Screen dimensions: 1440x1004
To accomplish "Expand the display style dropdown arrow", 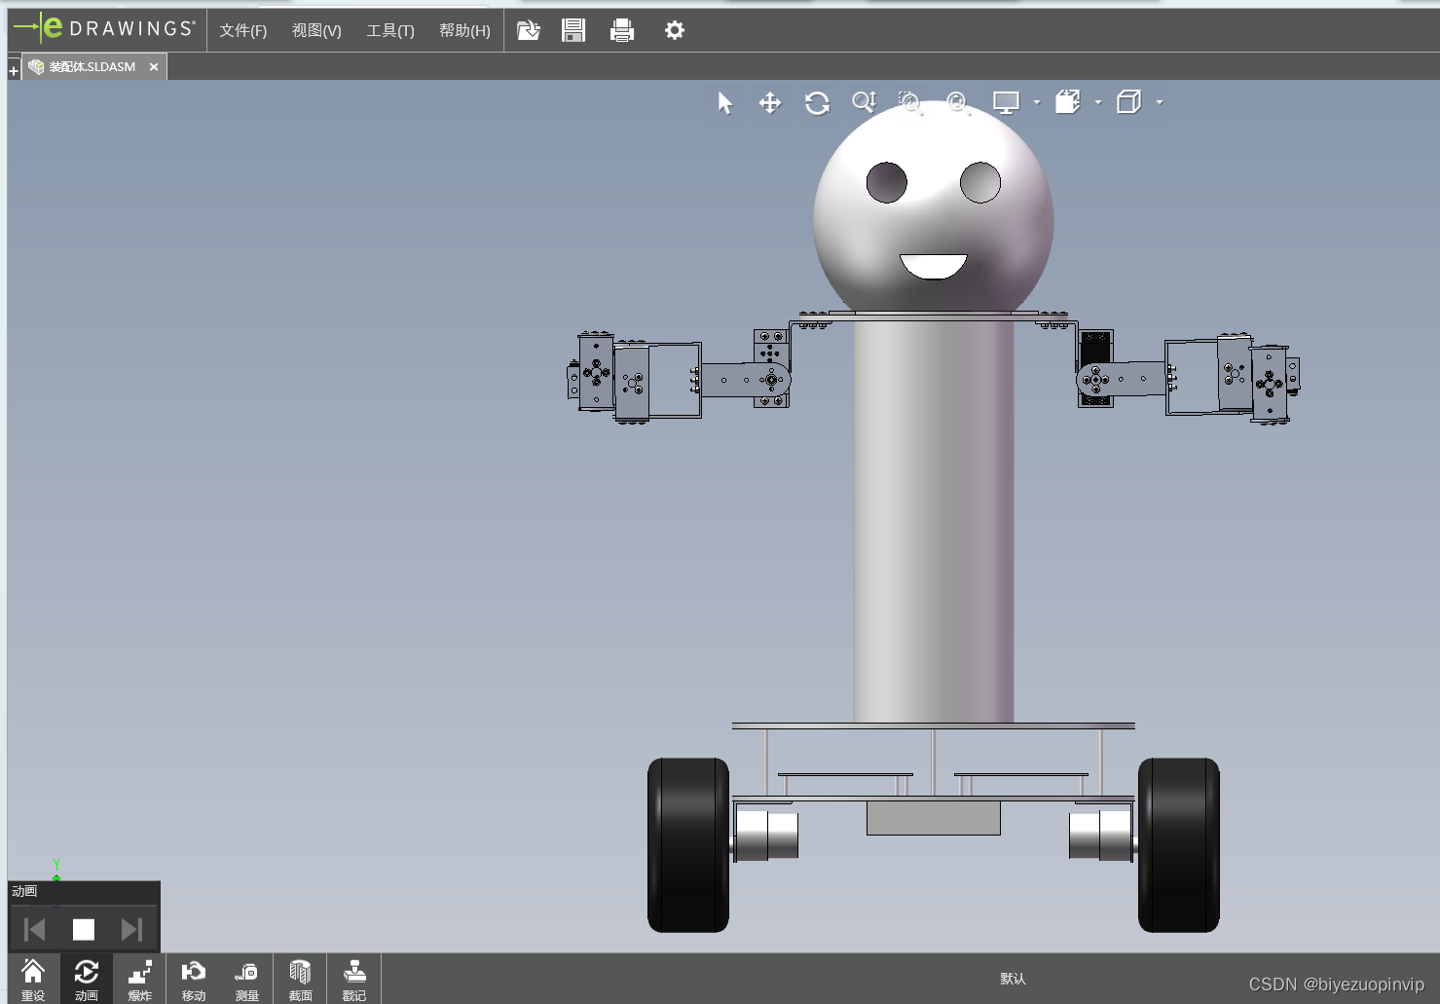I will click(1037, 102).
